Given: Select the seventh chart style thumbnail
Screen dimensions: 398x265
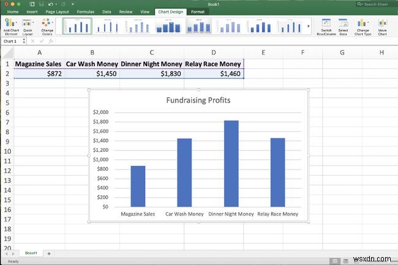Looking at the screenshot, I should tap(260, 26).
